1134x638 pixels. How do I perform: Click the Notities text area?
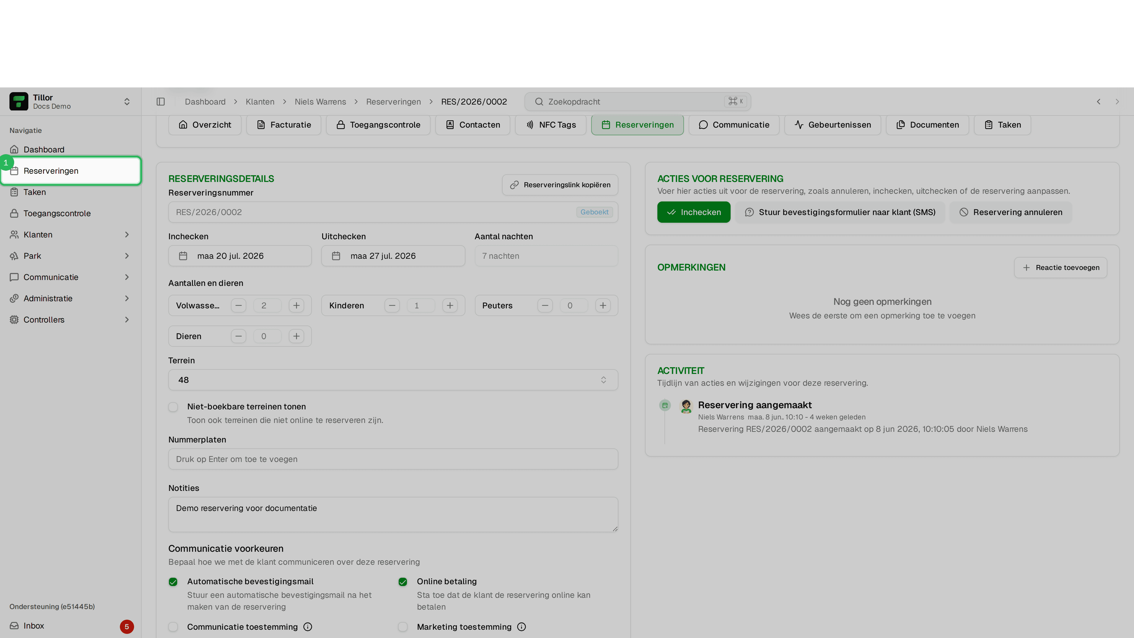point(393,515)
